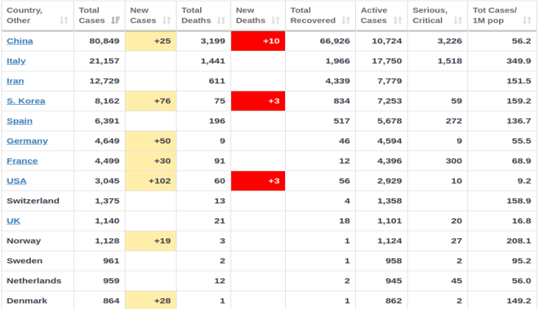Open S. Korea details link

tap(26, 101)
